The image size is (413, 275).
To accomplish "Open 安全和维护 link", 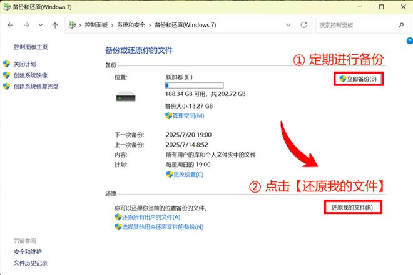I will (x=28, y=252).
